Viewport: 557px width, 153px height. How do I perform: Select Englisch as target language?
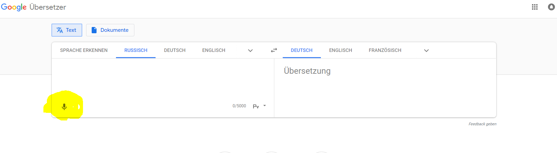(341, 50)
